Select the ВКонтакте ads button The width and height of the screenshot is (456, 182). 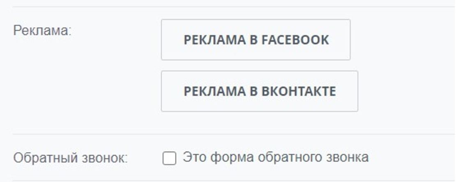[259, 91]
